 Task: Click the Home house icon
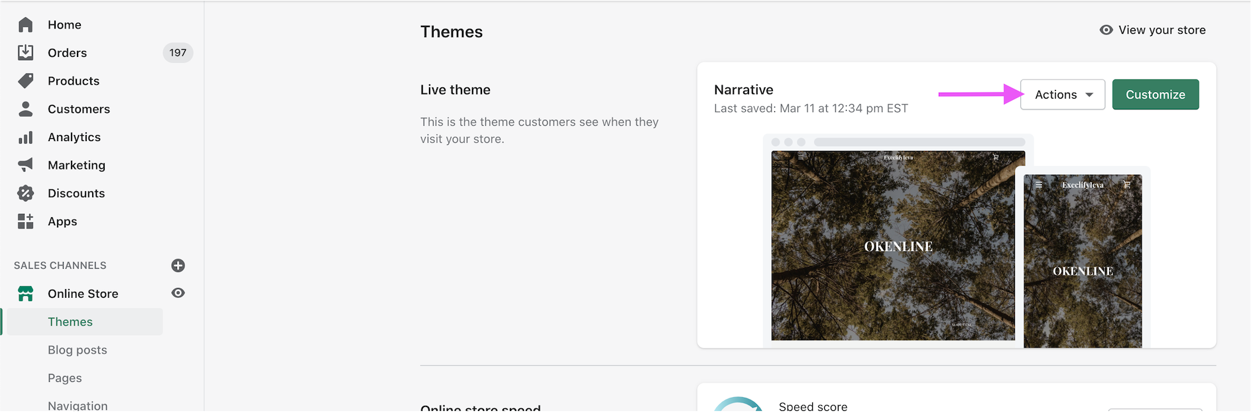25,24
